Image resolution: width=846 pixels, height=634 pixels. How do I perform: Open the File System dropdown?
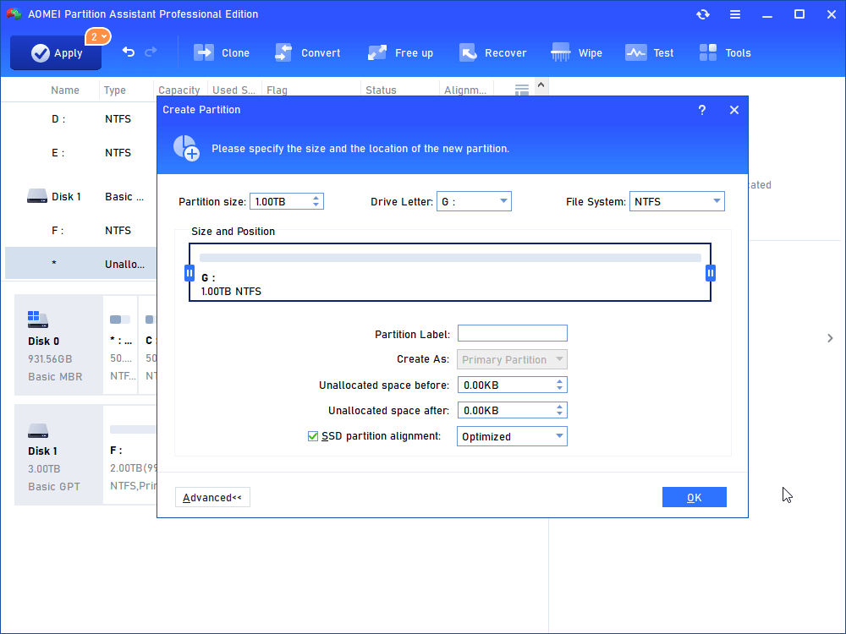(677, 202)
